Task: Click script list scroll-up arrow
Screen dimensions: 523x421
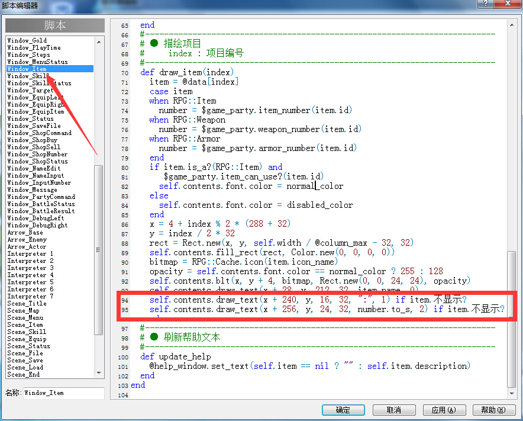Action: click(x=99, y=42)
